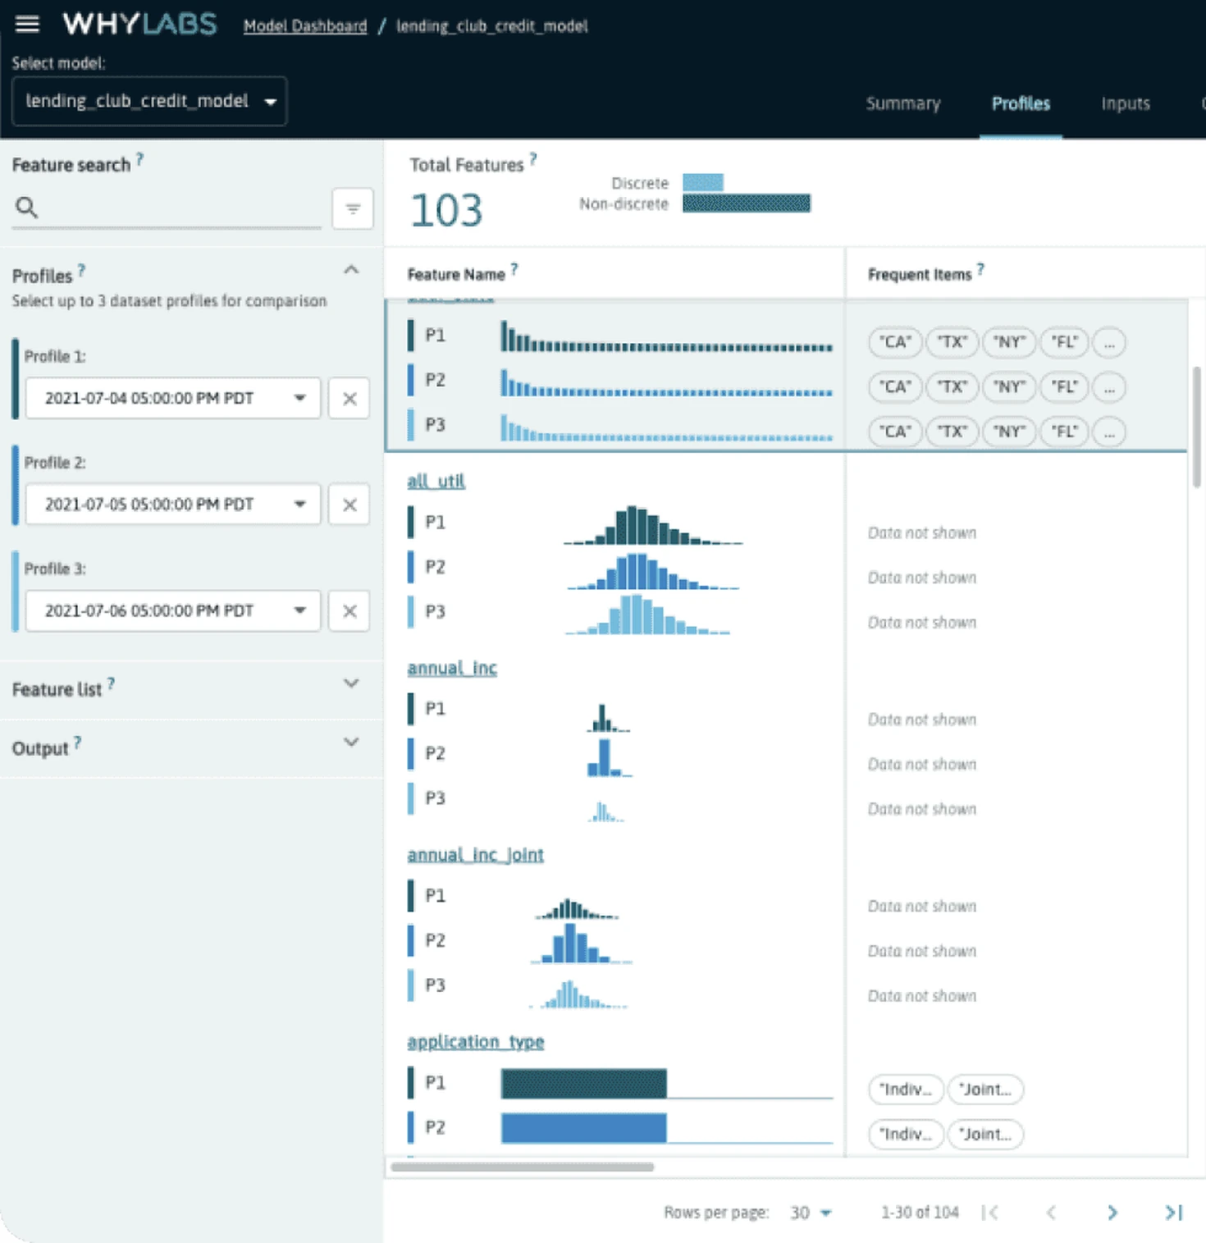Show help for Feature Name column

coord(514,268)
